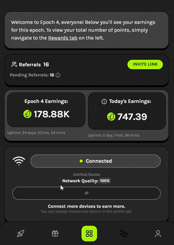
Task: Click leaf icon in Epoch 4 Earnings
Action: [x=27, y=114]
